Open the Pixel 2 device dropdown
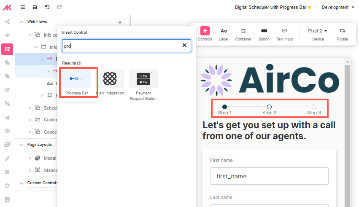This screenshot has width=359, height=207. click(318, 31)
